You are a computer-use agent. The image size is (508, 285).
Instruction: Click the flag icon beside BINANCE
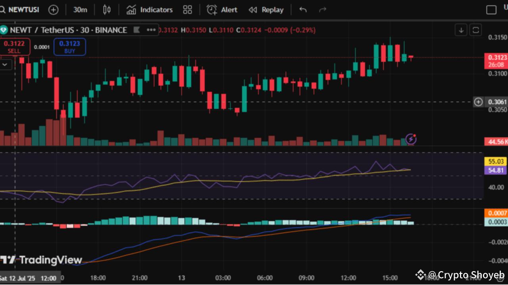point(137,30)
